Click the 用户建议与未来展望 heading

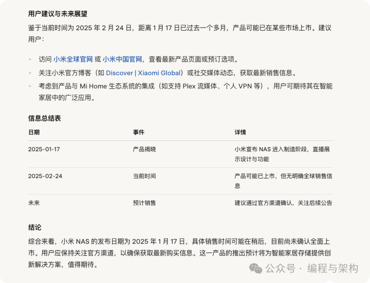pyautogui.click(x=58, y=14)
